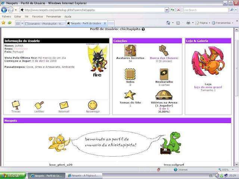
Task: Open the 0 de 1 arena link
Action: click(x=164, y=109)
